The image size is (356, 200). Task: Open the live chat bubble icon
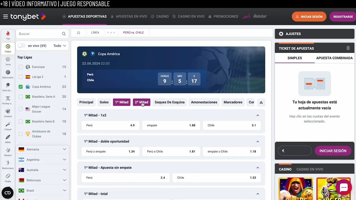coord(344,187)
